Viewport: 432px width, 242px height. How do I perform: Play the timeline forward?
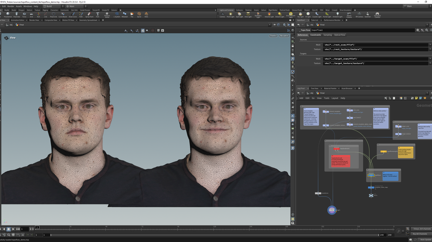pyautogui.click(x=13, y=229)
